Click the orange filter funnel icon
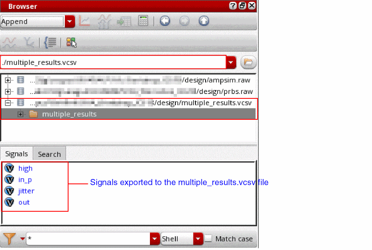This screenshot has width=372, height=250. [9, 238]
